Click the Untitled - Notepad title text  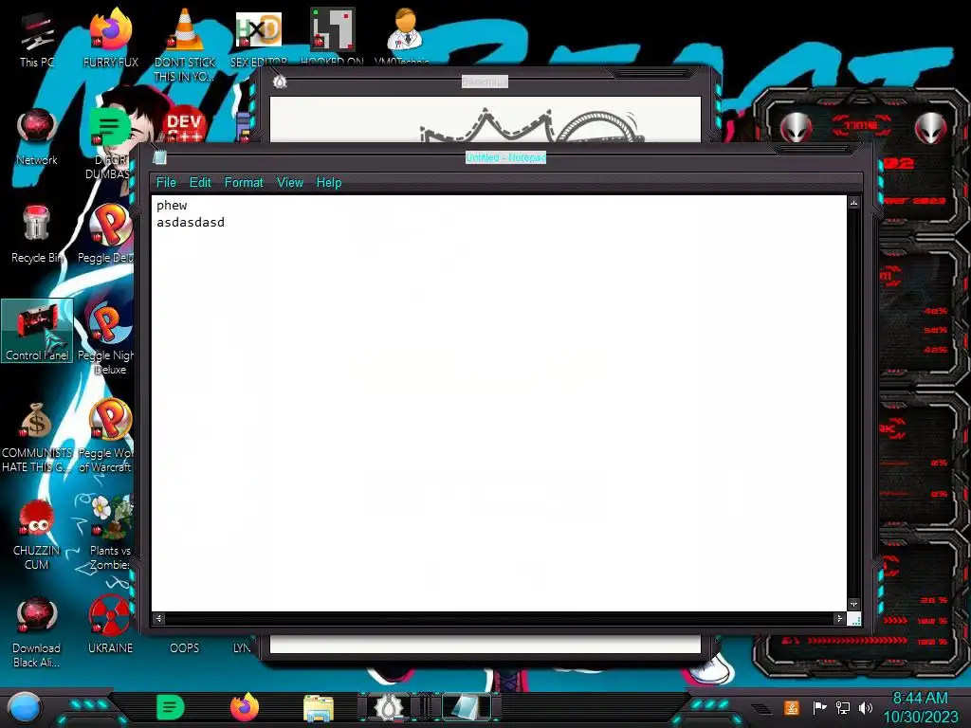[506, 157]
